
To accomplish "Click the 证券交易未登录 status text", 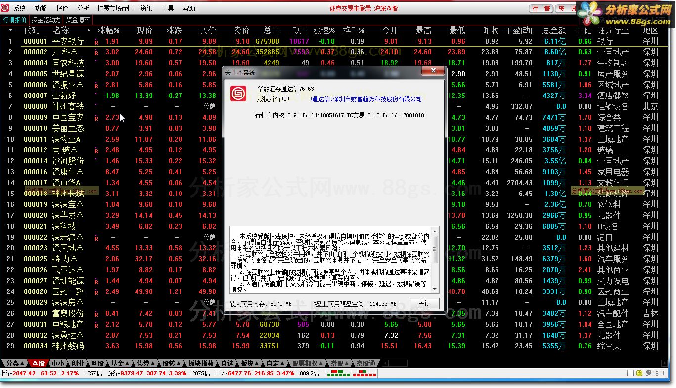I will pyautogui.click(x=350, y=8).
